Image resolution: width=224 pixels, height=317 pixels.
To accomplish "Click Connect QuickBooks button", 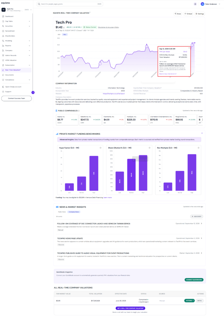I will 194,280.
